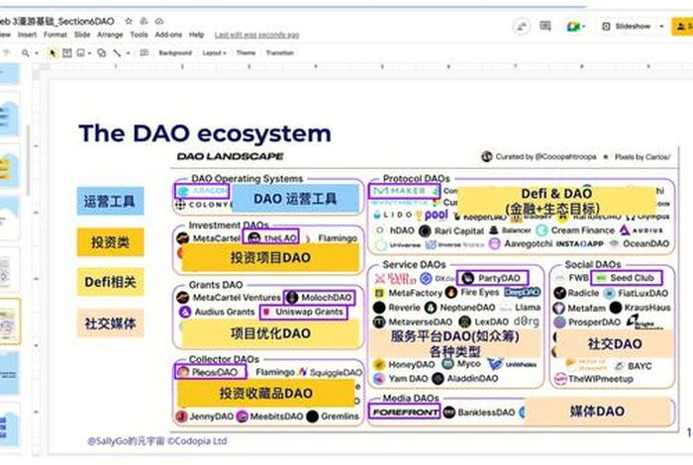Screen dimensions: 693x465
Task: Select the purple box around Uniswap Grants
Action: coord(304,312)
